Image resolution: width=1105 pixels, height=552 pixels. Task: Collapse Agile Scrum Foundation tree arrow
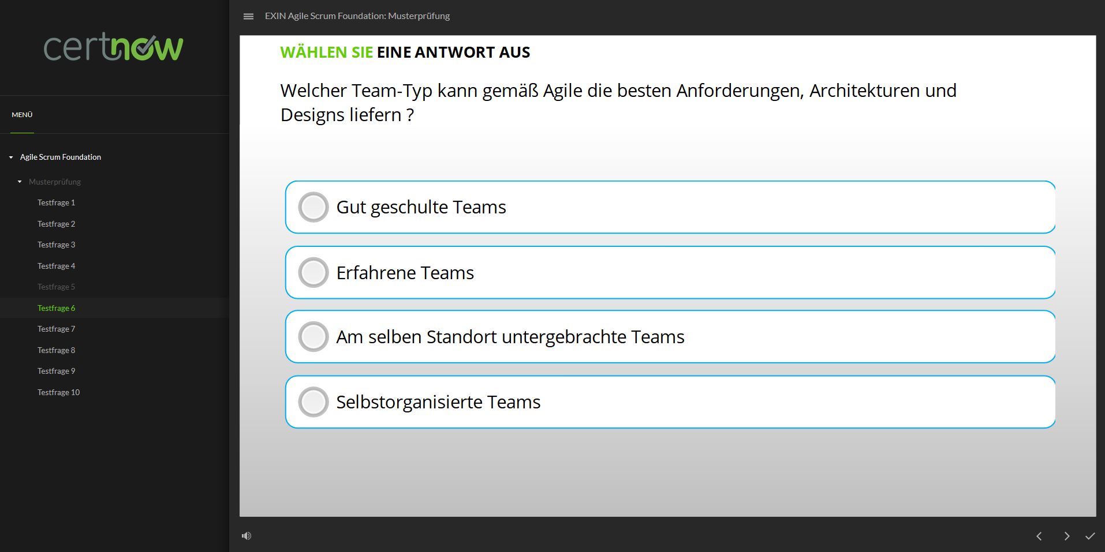pyautogui.click(x=11, y=157)
